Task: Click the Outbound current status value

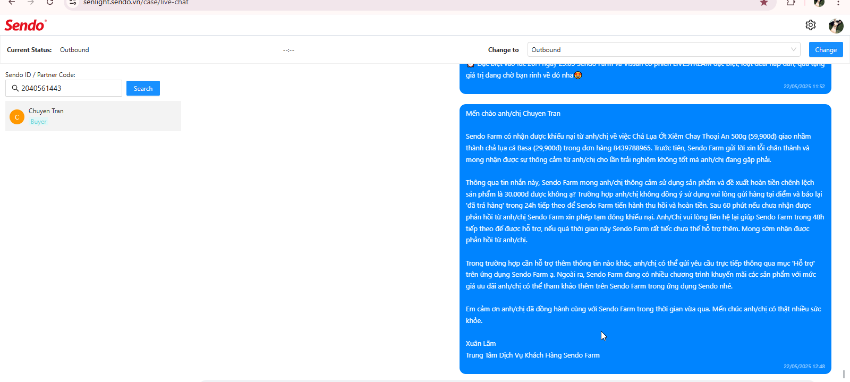Action: 74,50
